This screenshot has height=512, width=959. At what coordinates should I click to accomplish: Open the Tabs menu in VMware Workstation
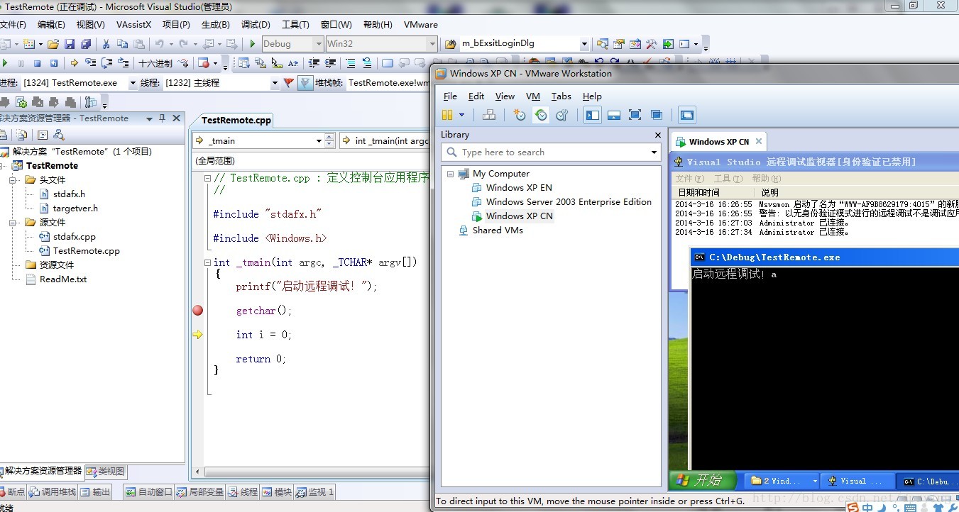pos(561,96)
